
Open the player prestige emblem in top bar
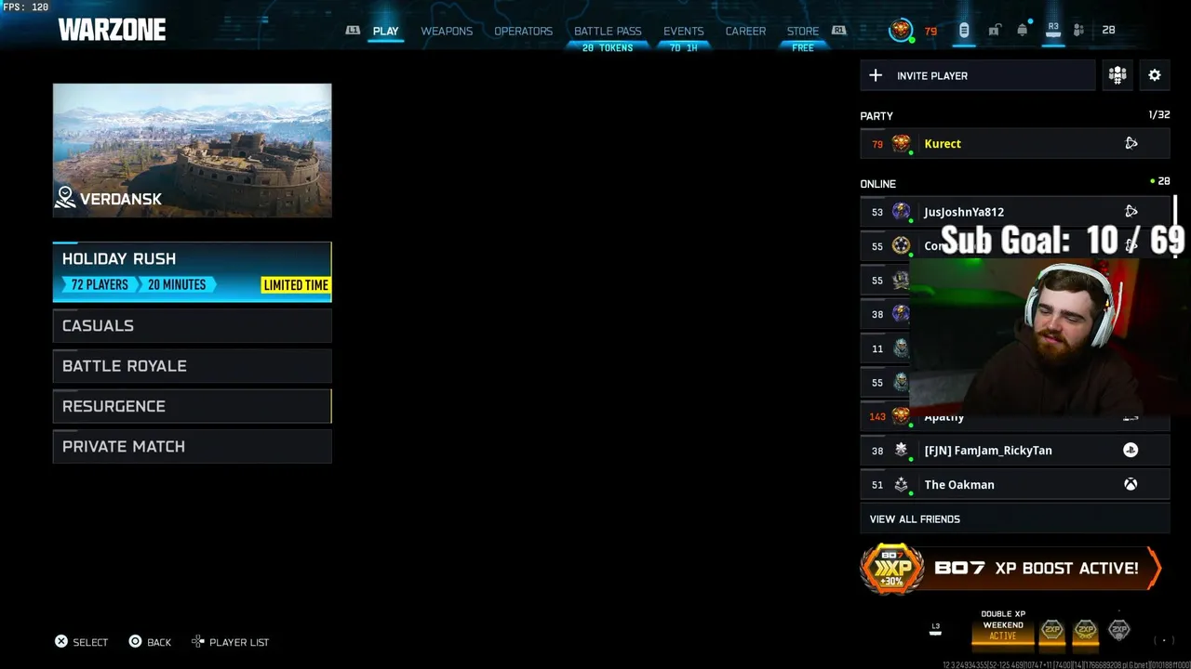(901, 30)
